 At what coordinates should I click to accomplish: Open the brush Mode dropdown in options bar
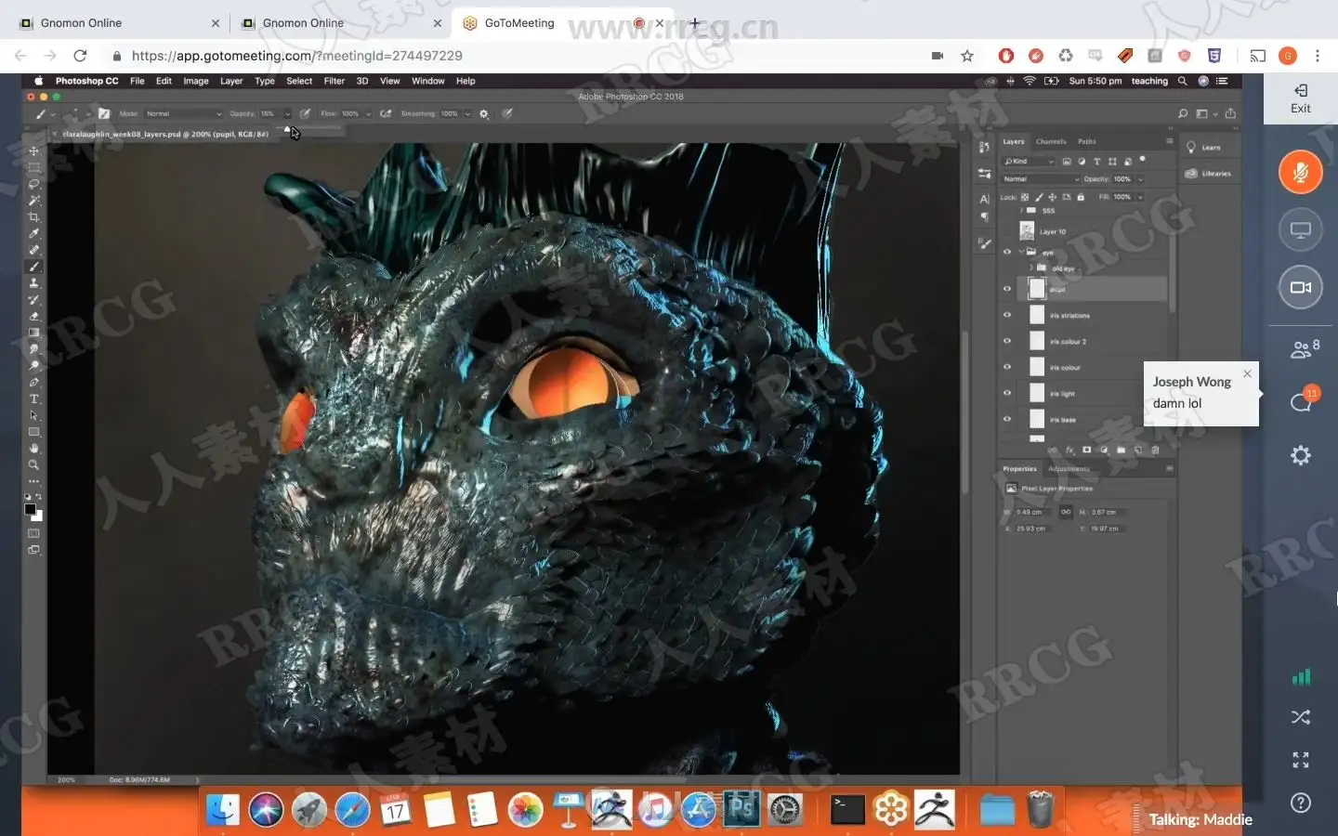point(183,114)
